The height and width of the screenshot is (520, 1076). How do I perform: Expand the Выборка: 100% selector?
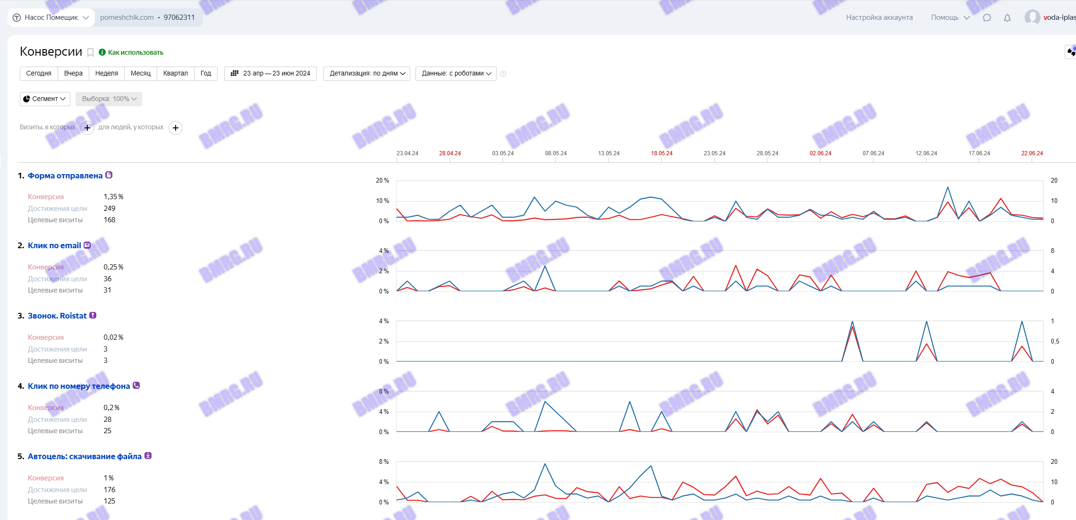(109, 99)
